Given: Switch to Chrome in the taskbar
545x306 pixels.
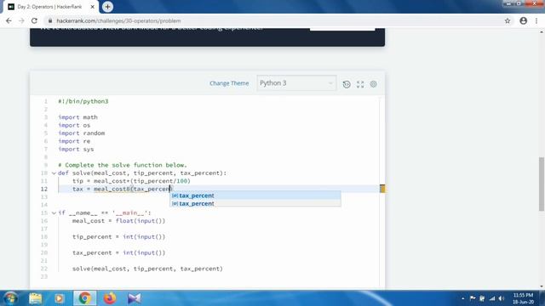Looking at the screenshot, I should click(x=84, y=298).
